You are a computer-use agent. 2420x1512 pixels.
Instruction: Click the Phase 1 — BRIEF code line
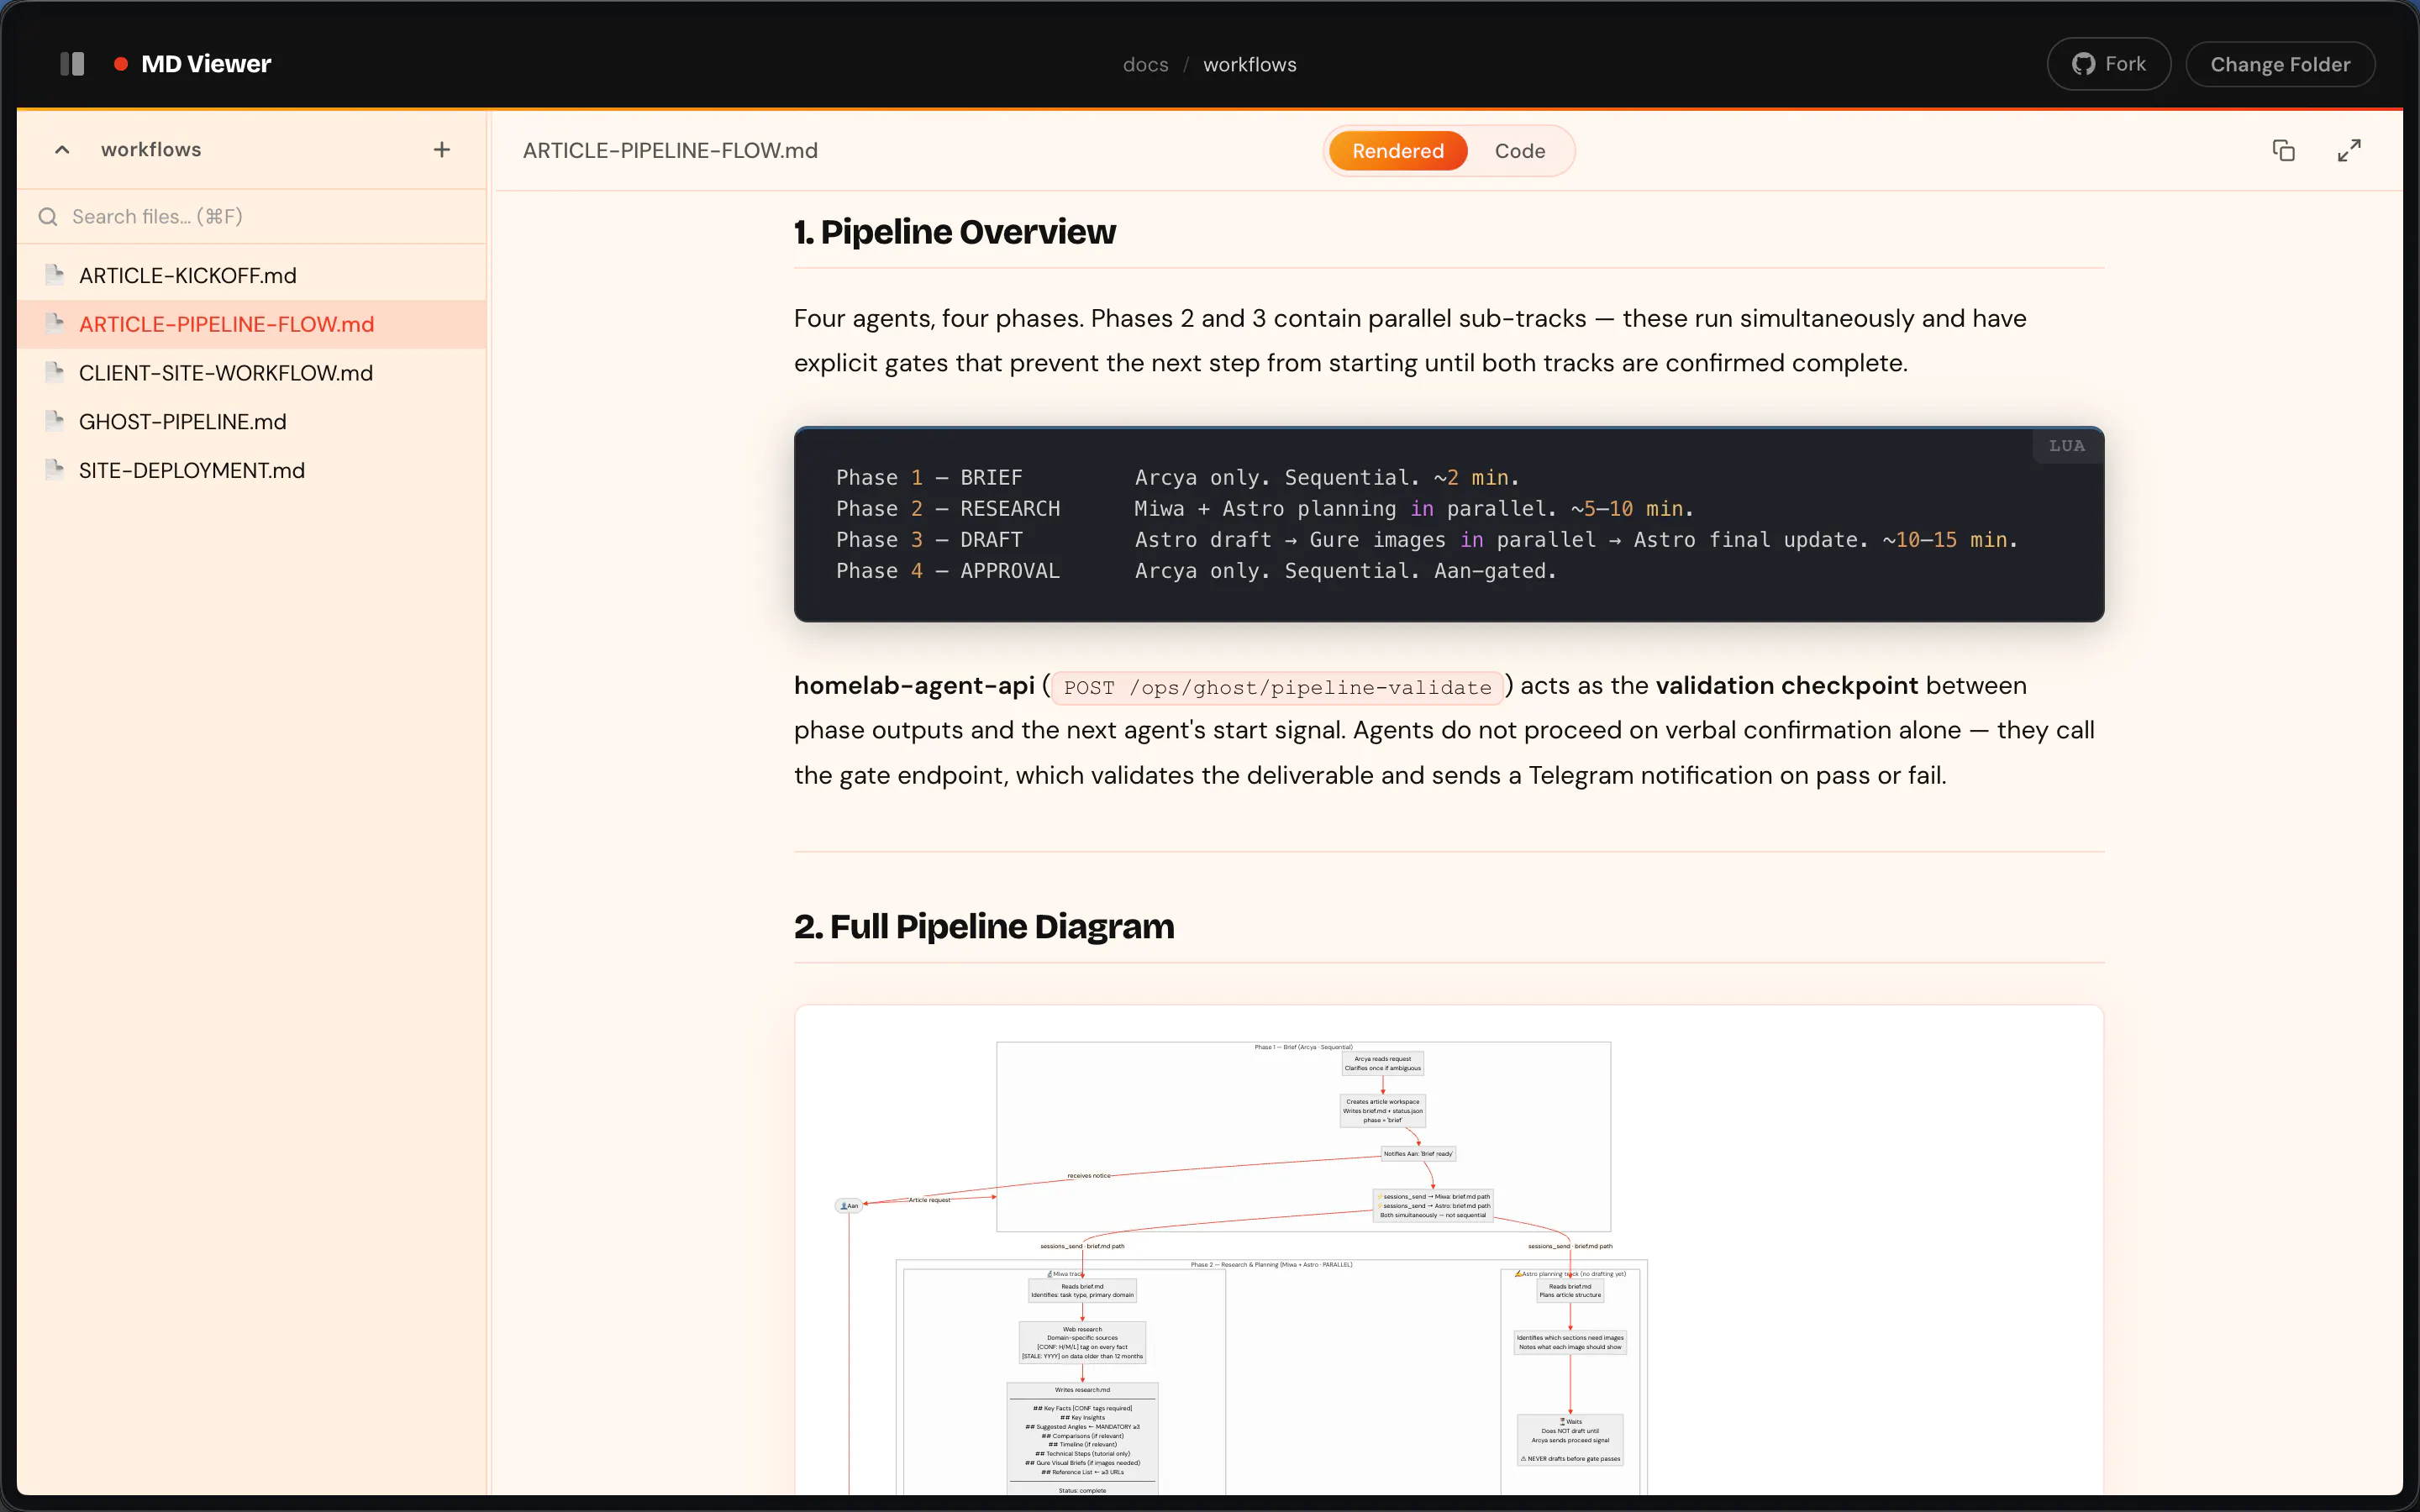[1177, 478]
